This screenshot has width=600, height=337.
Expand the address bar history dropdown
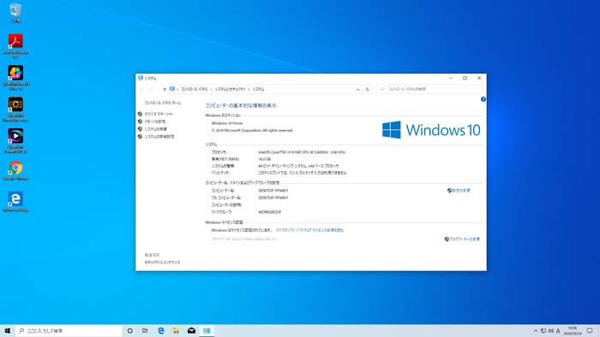357,89
